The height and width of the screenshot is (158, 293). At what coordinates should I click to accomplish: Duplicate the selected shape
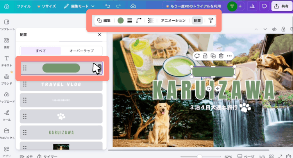[x=213, y=56]
